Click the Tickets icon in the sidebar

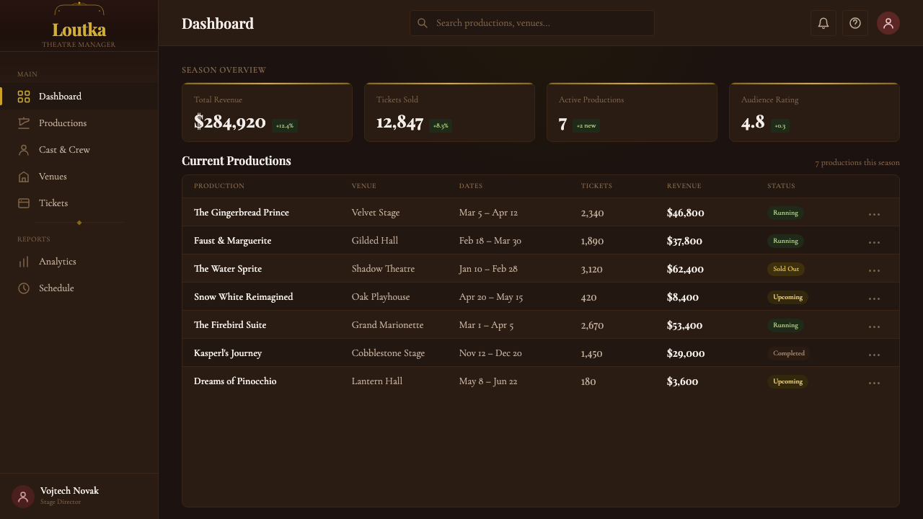click(24, 203)
